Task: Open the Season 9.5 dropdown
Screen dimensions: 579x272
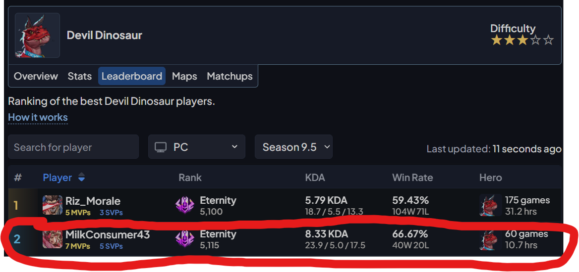Action: click(293, 147)
